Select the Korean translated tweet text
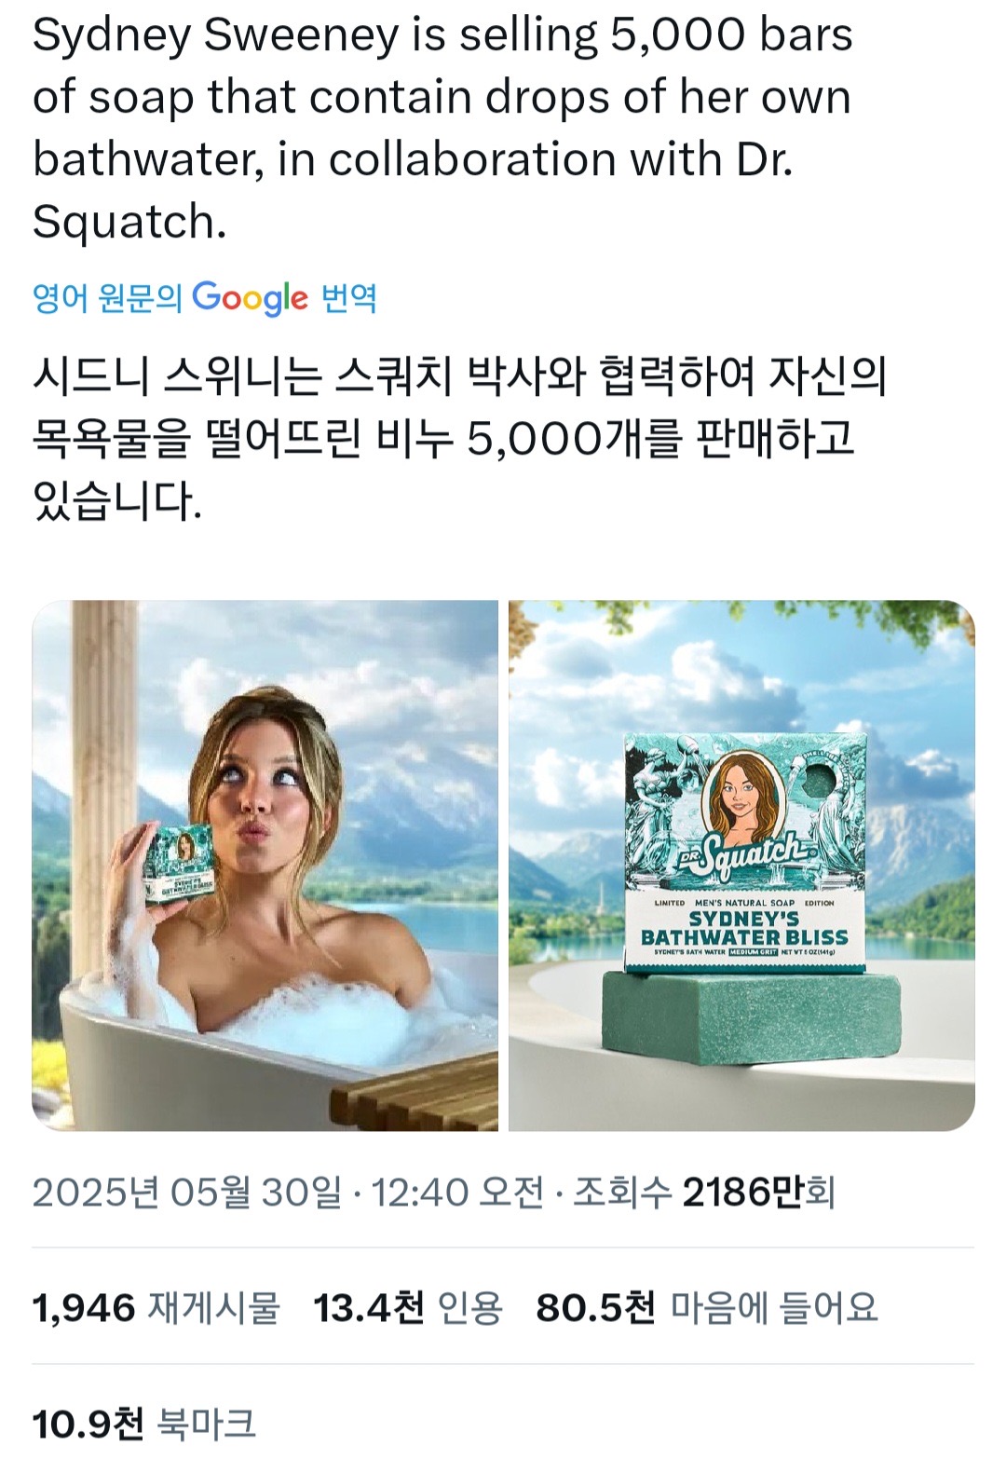The width and height of the screenshot is (1006, 1459). [459, 438]
